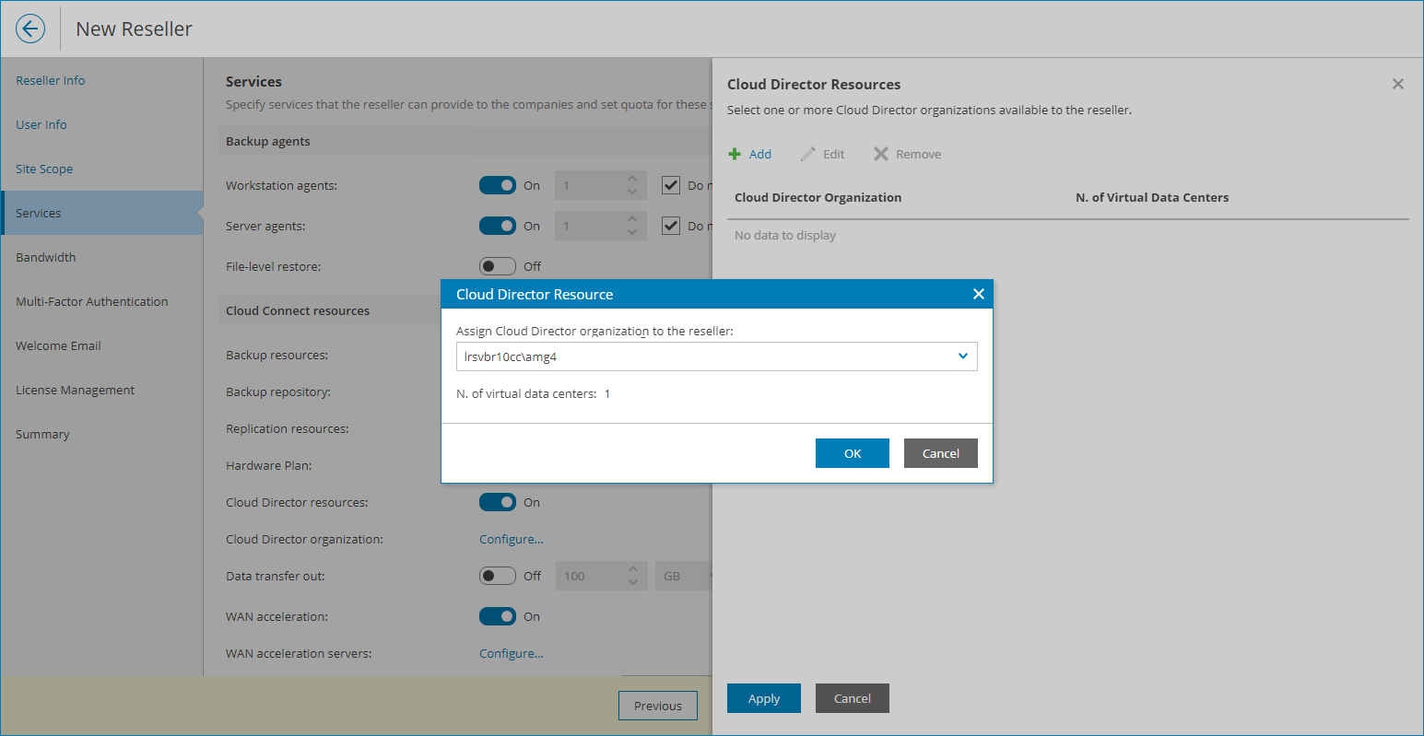Click Cancel in Cloud Director Resource dialog
Viewport: 1424px width, 736px height.
941,453
